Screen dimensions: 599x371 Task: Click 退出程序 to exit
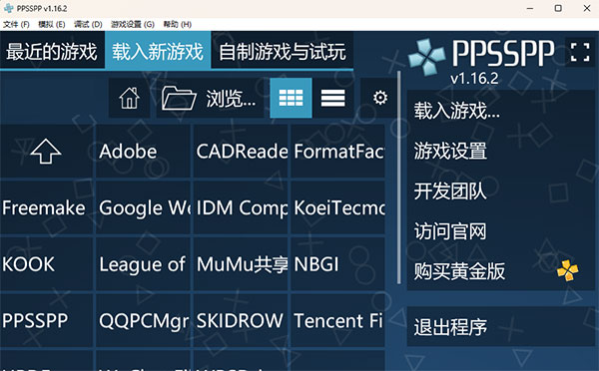(501, 327)
